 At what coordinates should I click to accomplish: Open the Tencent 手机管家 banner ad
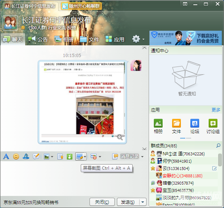[186, 38]
